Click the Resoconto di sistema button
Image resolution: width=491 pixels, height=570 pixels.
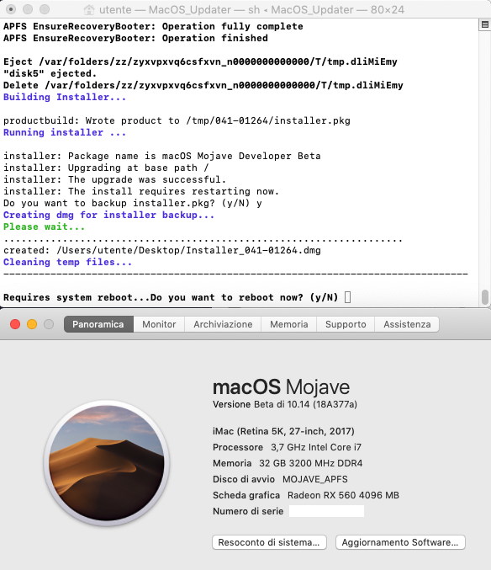pos(269,542)
